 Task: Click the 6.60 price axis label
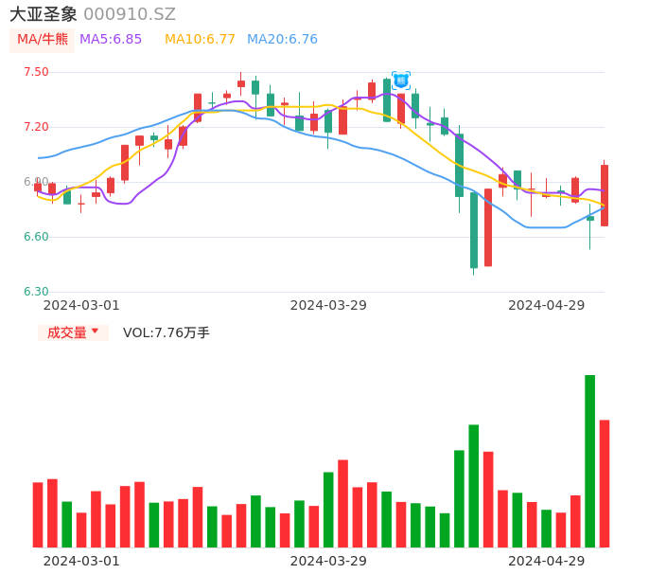(x=36, y=237)
